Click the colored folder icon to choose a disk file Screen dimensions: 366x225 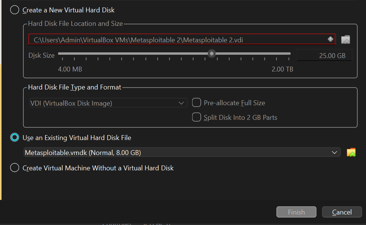(x=351, y=152)
